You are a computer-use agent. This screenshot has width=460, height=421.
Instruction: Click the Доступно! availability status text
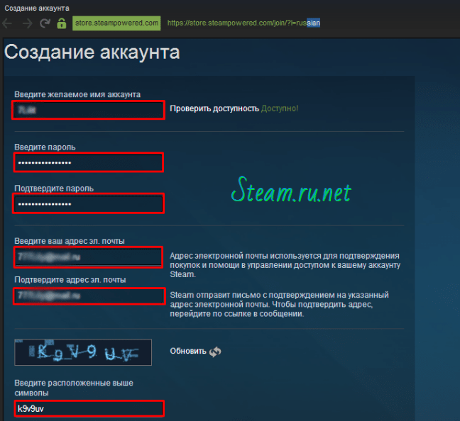click(280, 108)
